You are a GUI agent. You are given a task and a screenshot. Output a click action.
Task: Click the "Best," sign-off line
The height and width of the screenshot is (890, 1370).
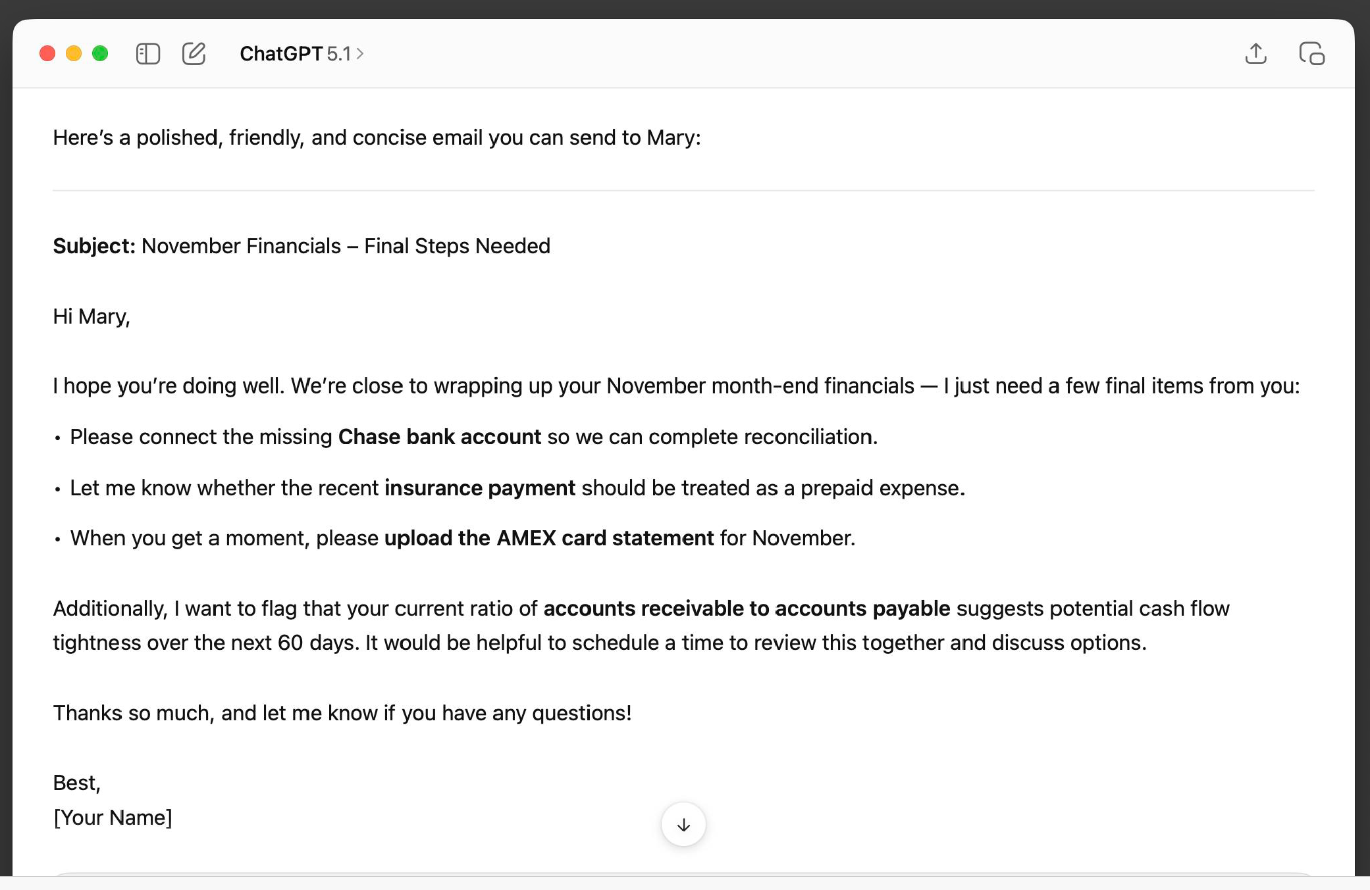pos(77,783)
